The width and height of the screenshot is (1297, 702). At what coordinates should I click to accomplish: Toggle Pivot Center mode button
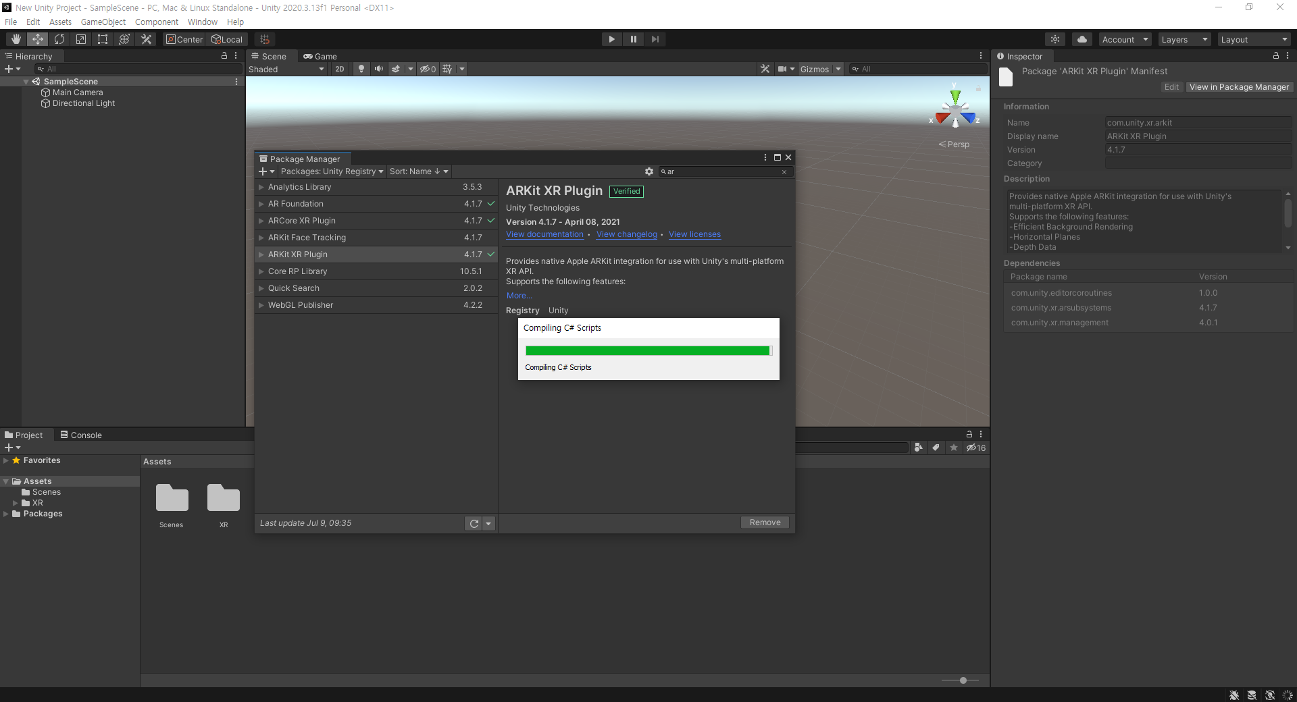click(184, 39)
